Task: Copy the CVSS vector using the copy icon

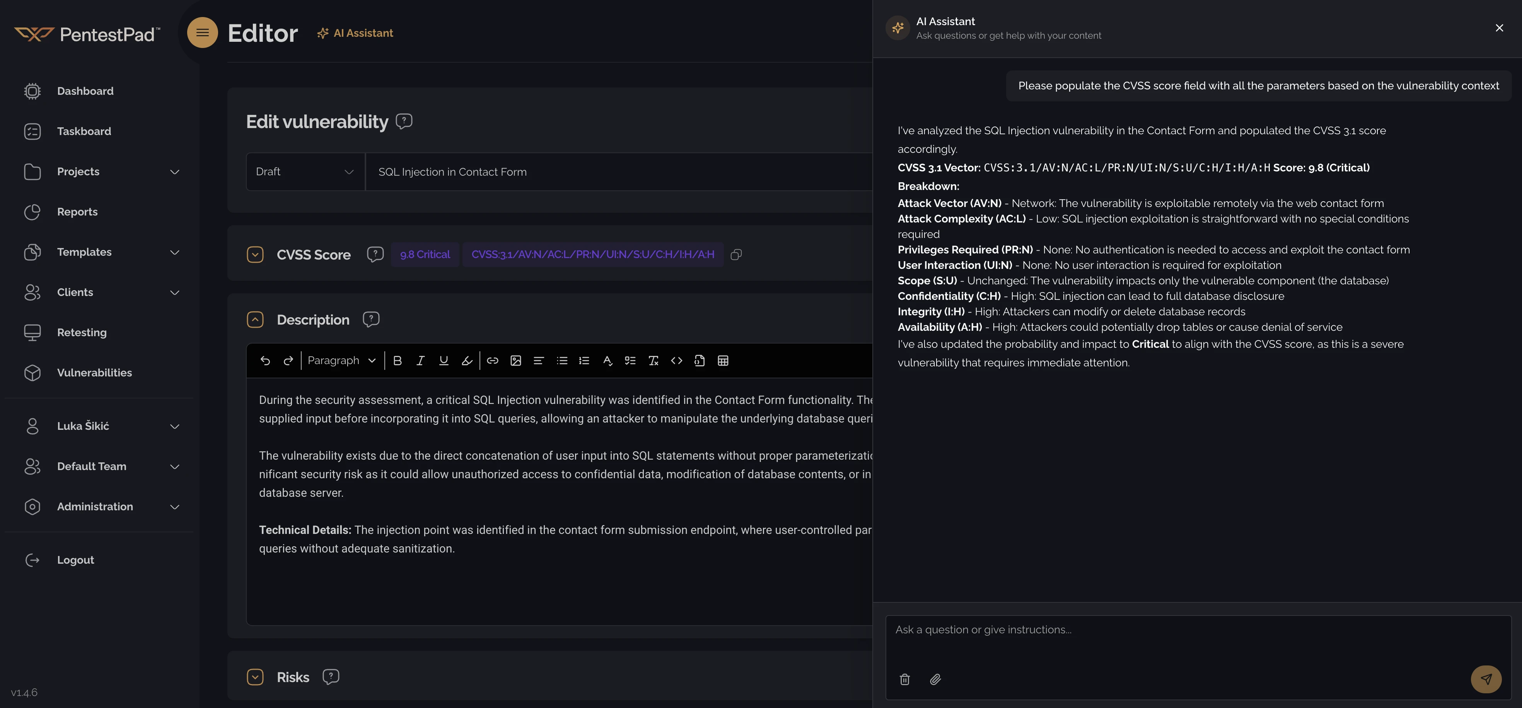Action: coord(736,255)
